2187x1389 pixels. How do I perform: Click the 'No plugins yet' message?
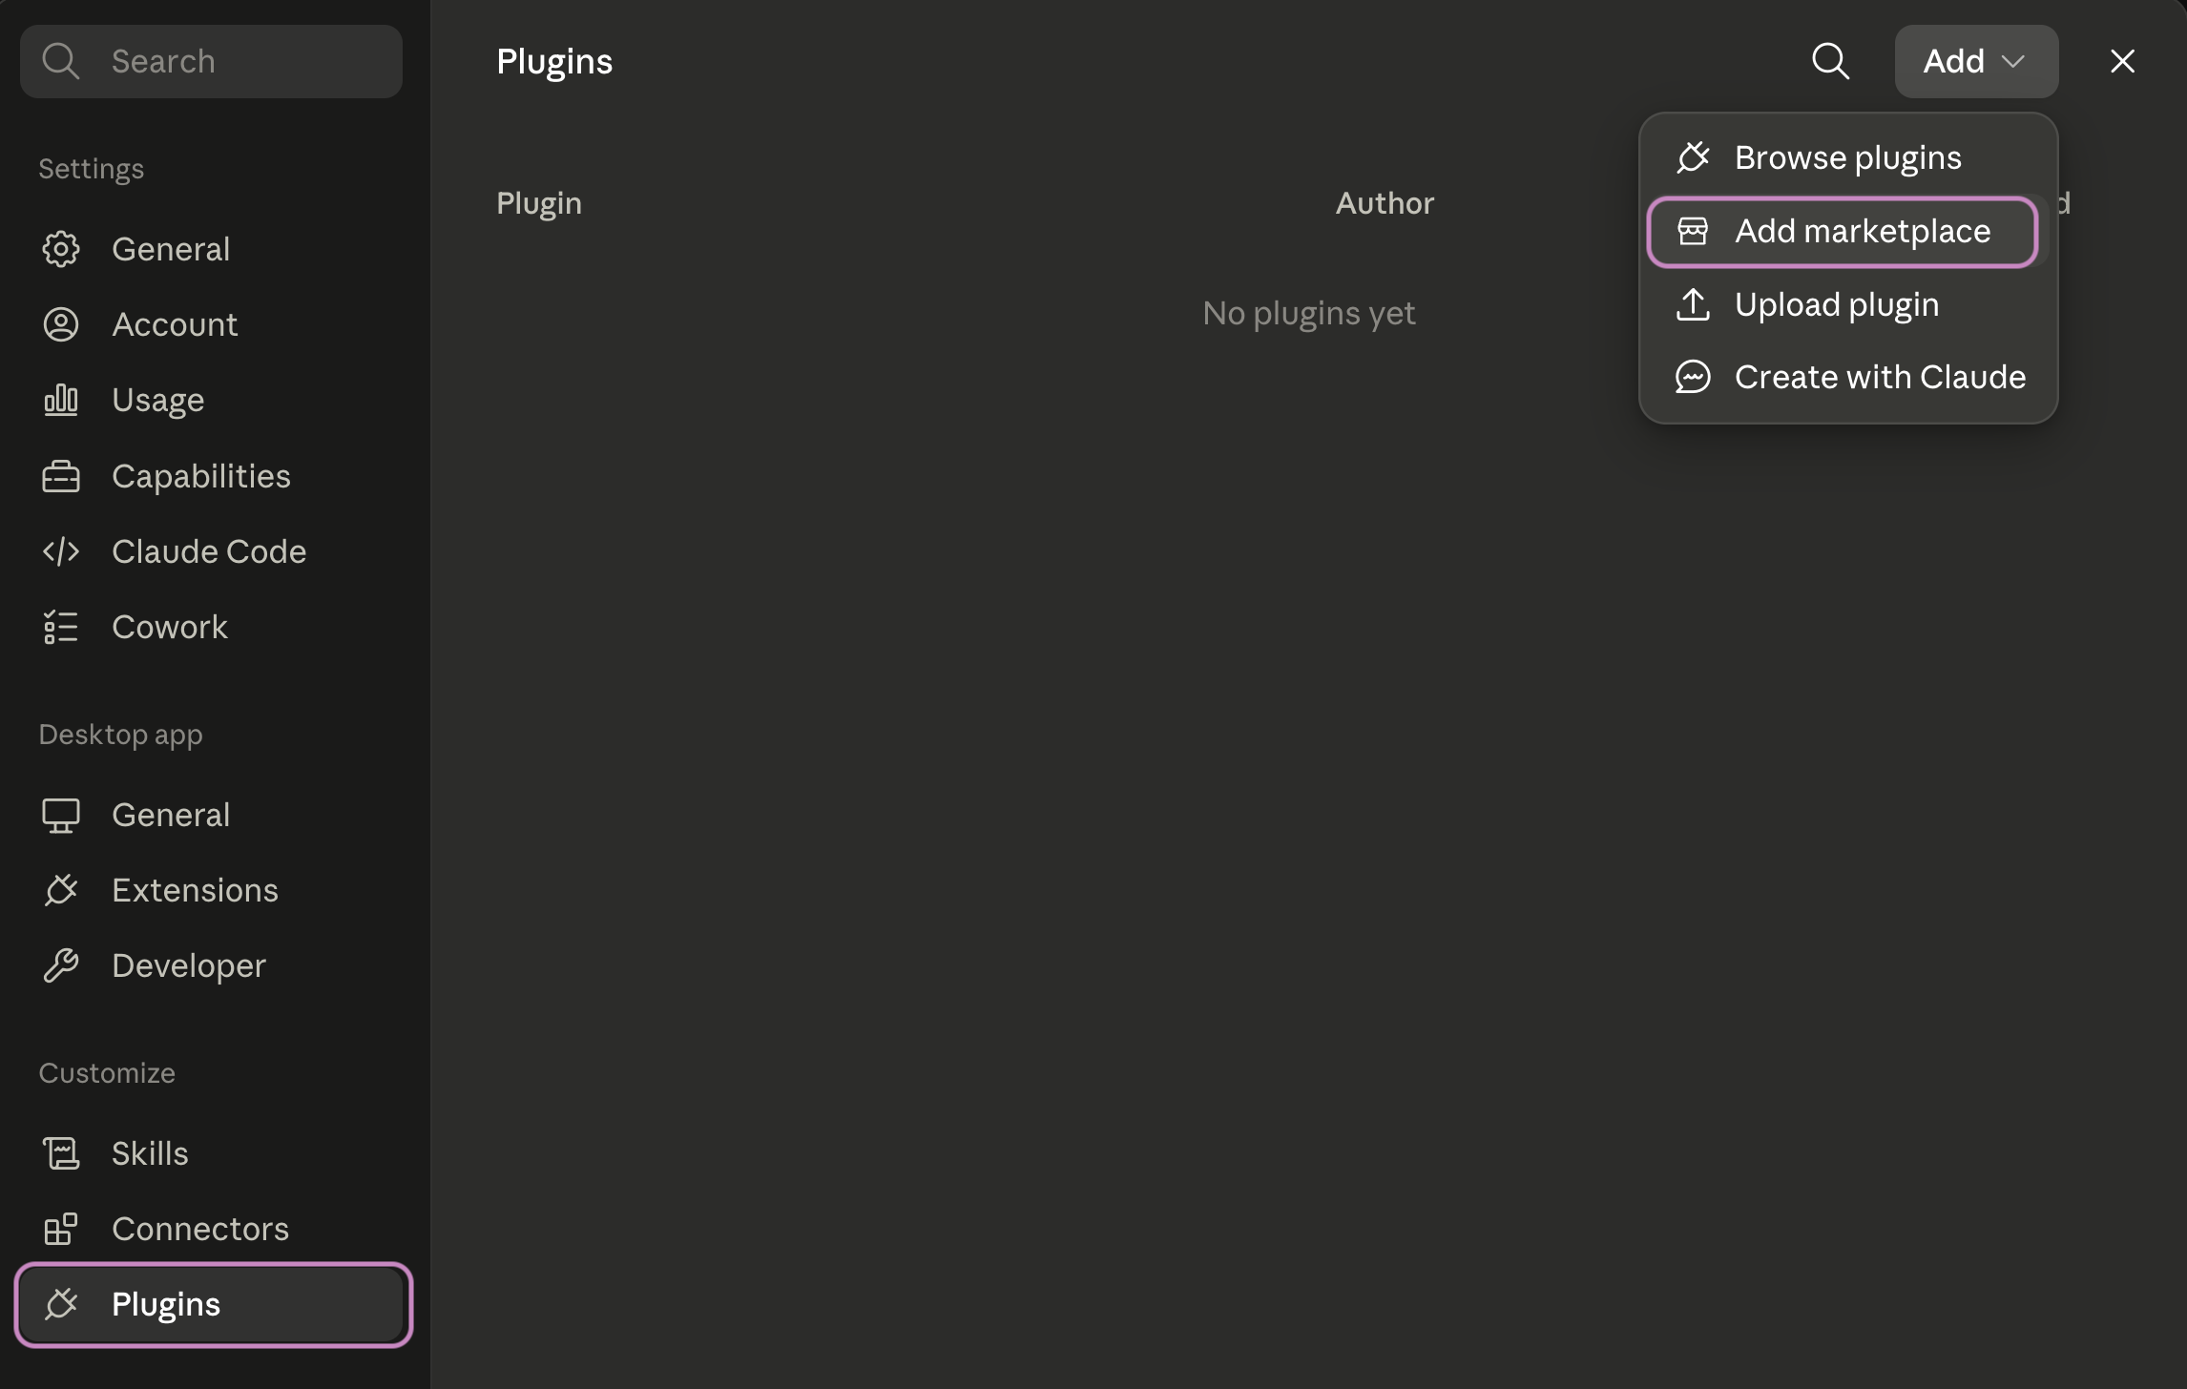coord(1308,313)
